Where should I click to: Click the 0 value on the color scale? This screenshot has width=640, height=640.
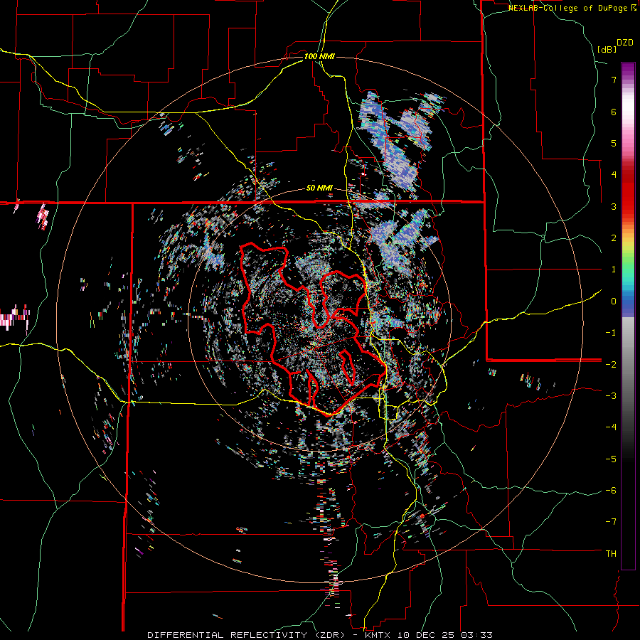coord(614,302)
